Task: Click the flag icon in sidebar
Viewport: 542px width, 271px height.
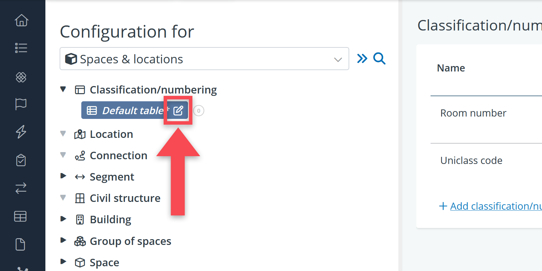Action: coord(21,104)
